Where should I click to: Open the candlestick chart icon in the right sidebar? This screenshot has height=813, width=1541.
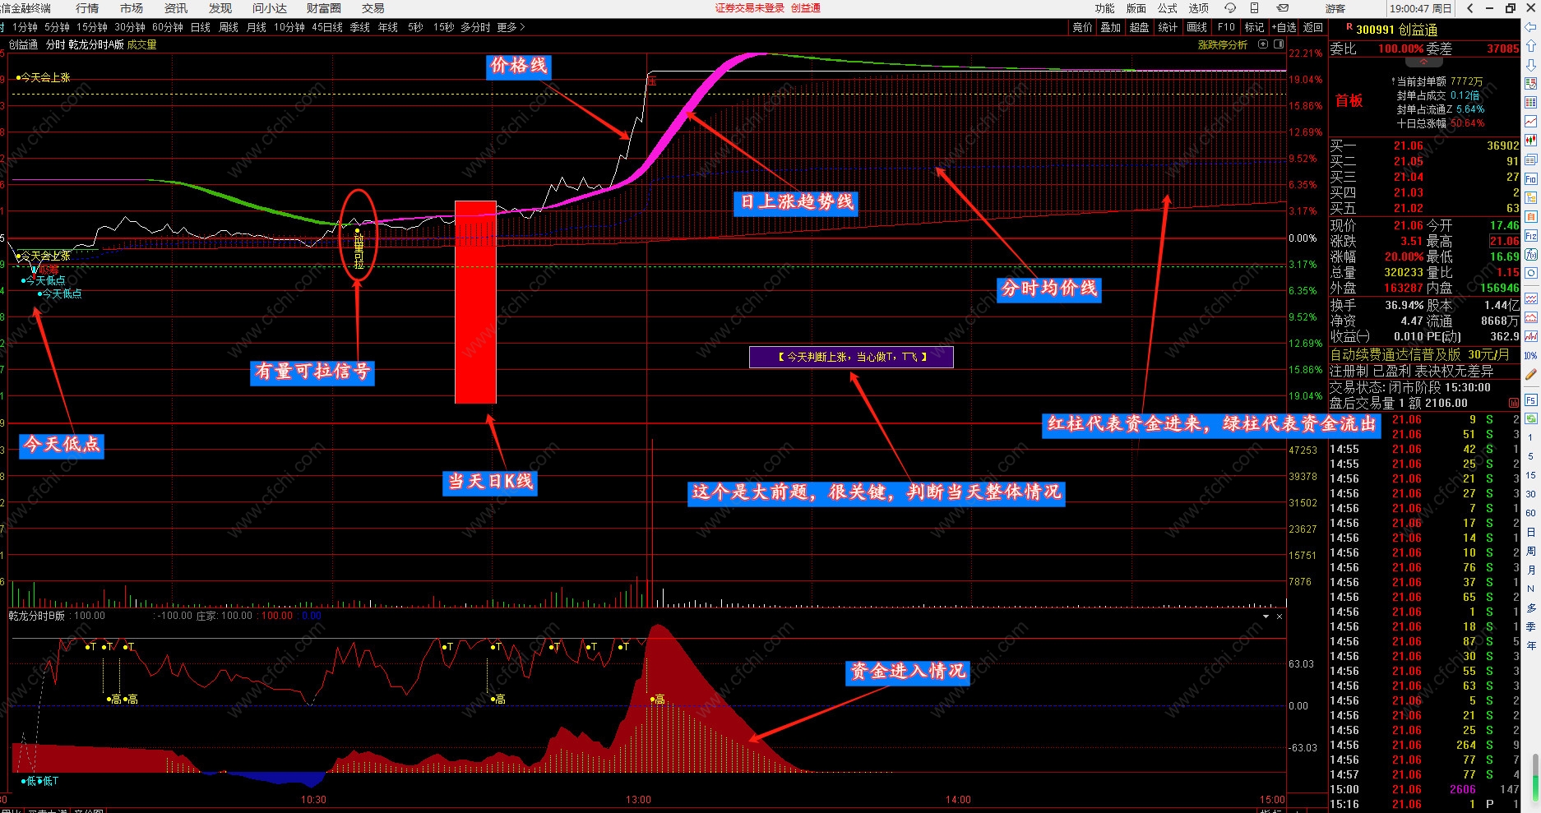[x=1530, y=141]
